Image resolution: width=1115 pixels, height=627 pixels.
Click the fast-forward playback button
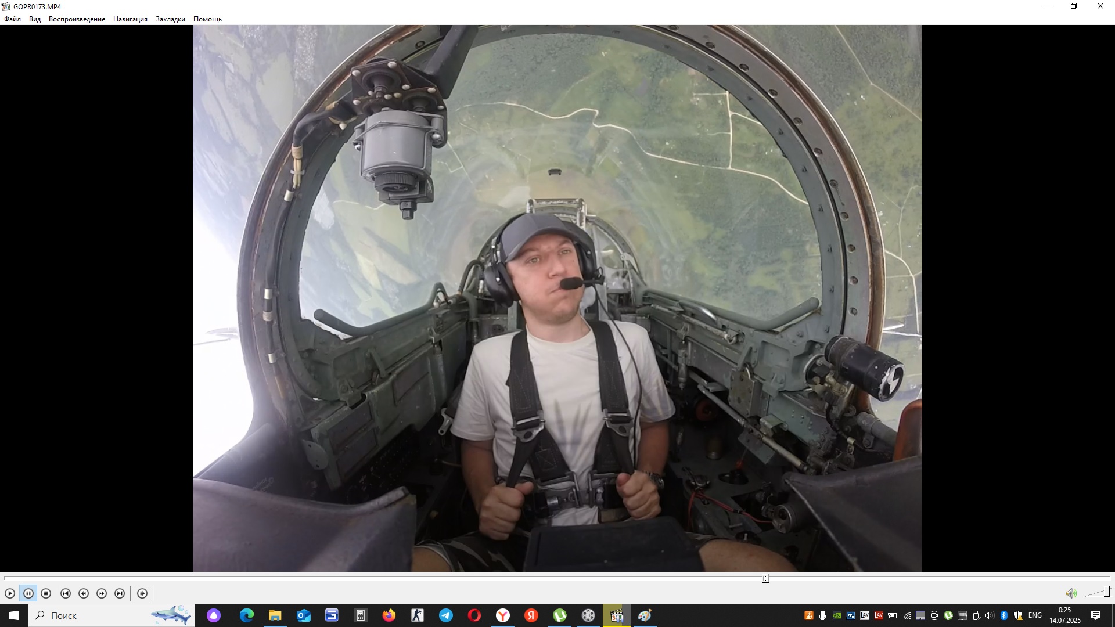(102, 593)
